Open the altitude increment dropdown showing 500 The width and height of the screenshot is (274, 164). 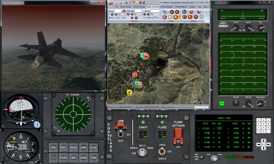pos(155,14)
